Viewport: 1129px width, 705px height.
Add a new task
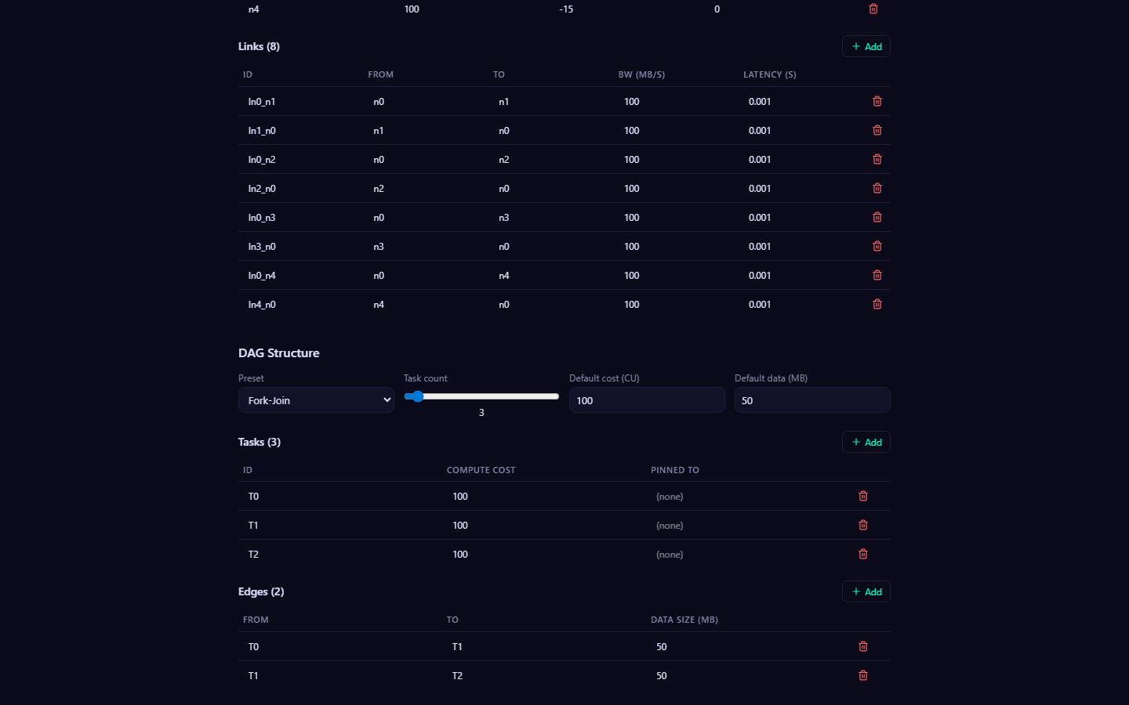click(866, 443)
